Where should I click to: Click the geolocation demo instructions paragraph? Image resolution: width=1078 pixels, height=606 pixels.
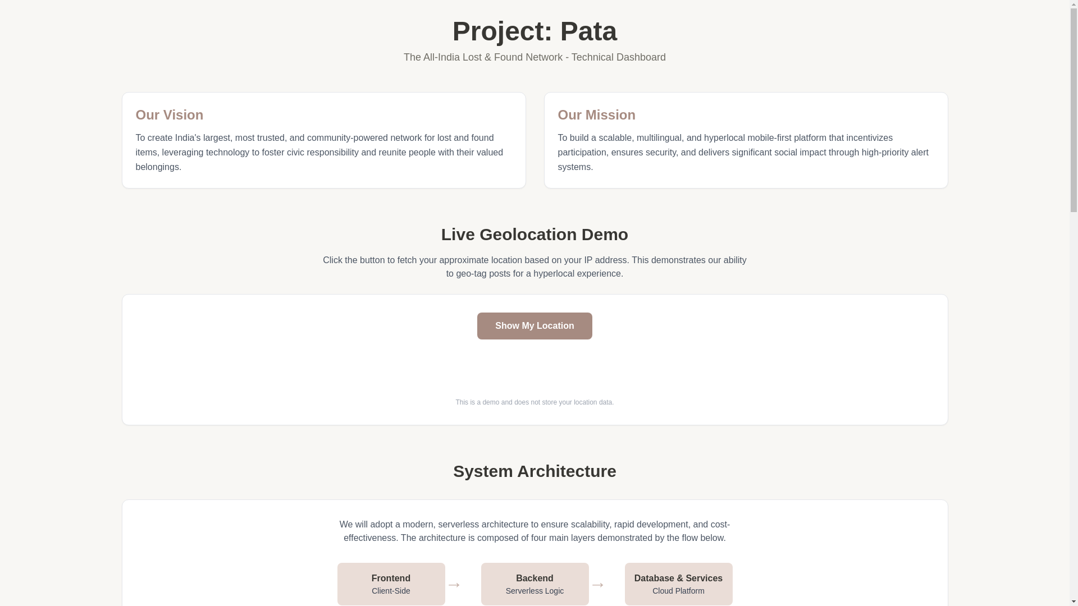pyautogui.click(x=535, y=267)
